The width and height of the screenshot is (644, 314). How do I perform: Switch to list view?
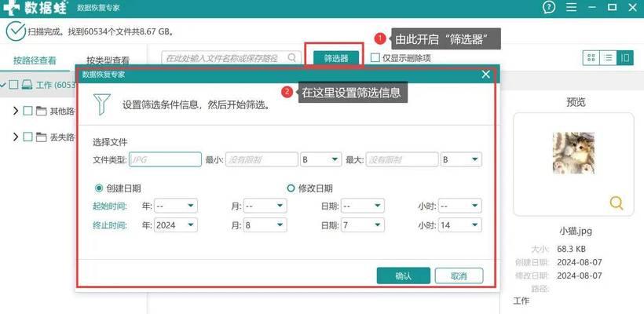608,58
